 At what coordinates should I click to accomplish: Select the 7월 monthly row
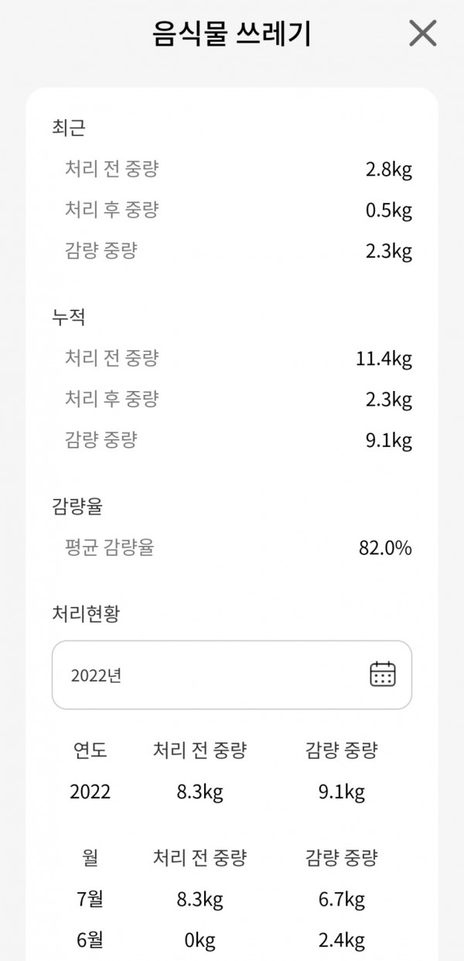click(232, 899)
